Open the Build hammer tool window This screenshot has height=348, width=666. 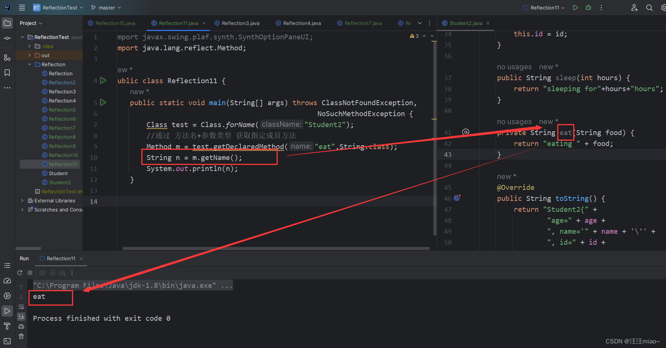click(x=7, y=326)
